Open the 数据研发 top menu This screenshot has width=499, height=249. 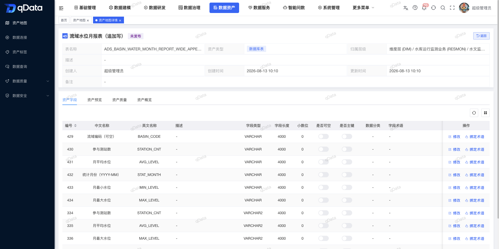[x=155, y=8]
